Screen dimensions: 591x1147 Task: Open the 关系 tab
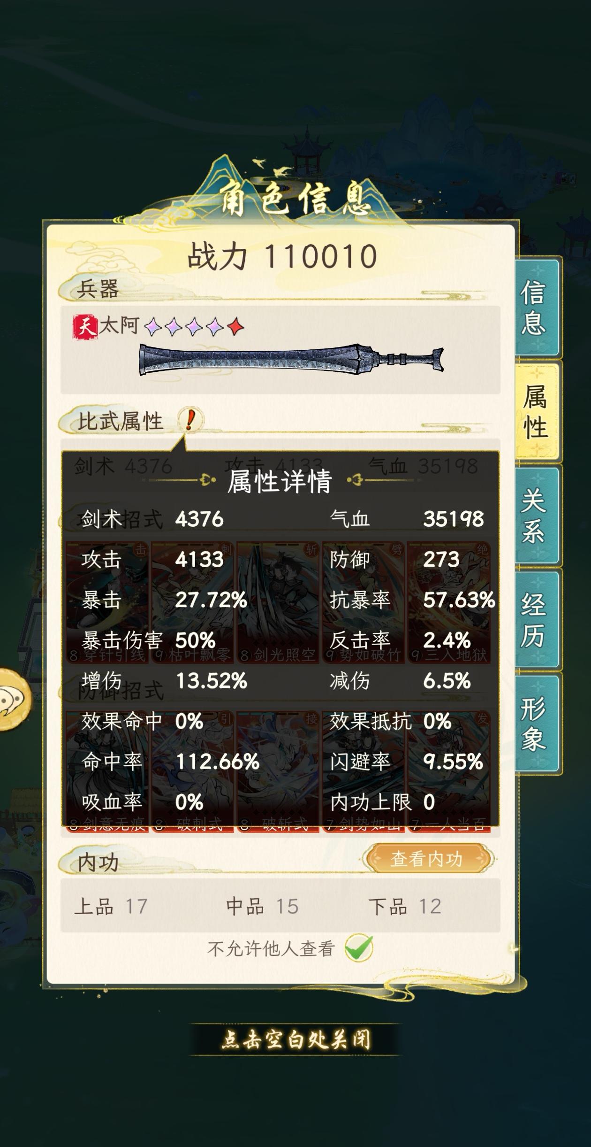[x=537, y=515]
